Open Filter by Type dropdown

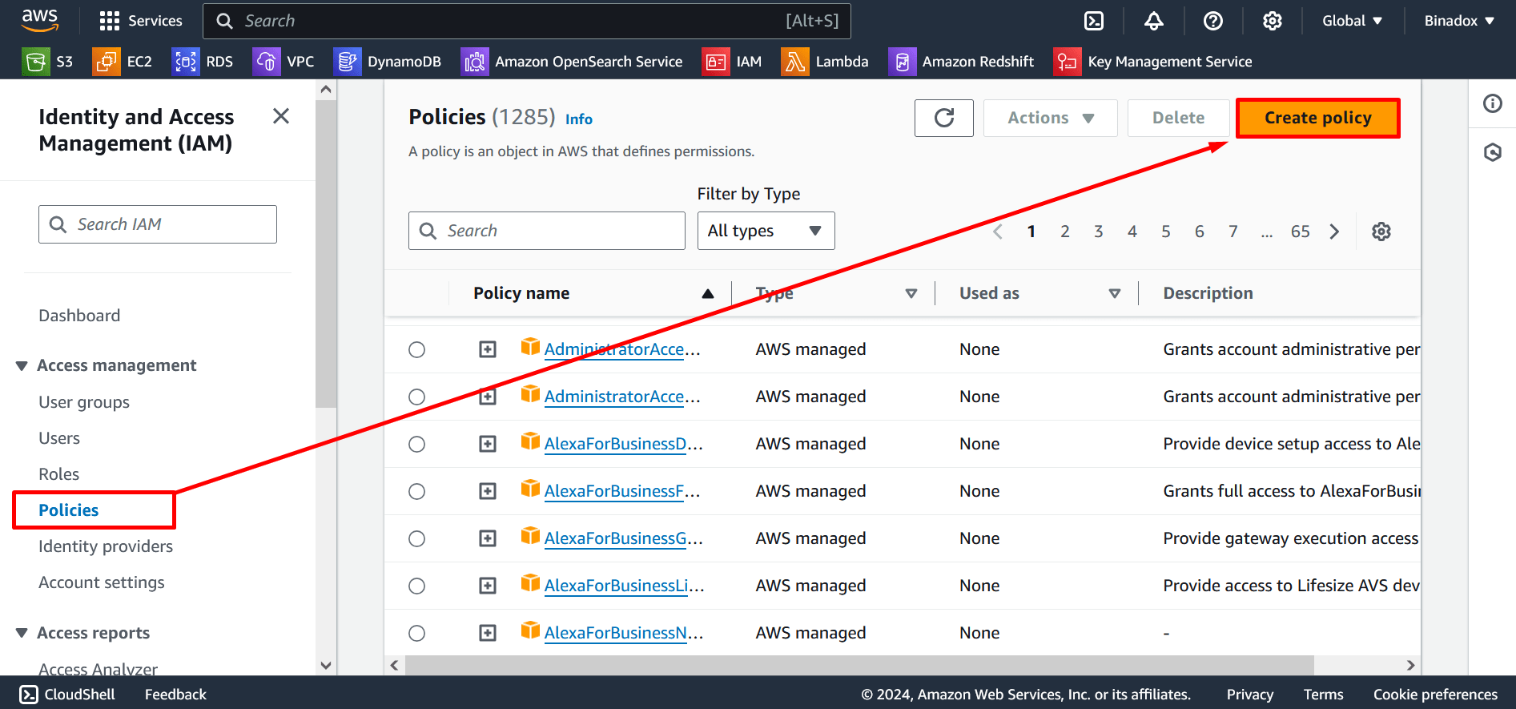[x=766, y=231]
